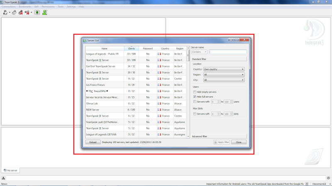Focus the main window chat input field
This screenshot has height=186, width=332.
(x=166, y=178)
